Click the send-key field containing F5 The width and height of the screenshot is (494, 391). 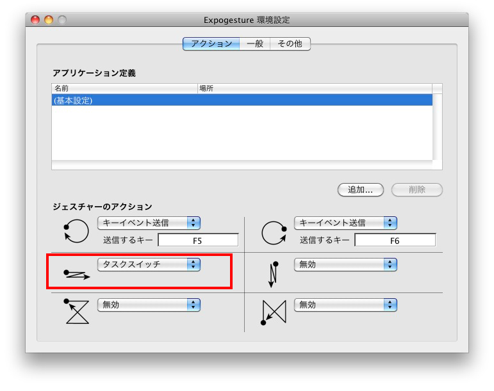198,241
